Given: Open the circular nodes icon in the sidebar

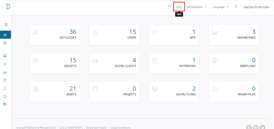Looking at the screenshot, I should 5,88.
